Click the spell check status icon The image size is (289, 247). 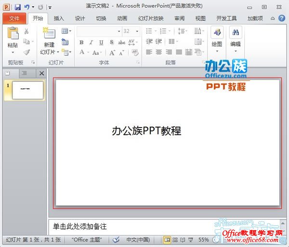[116, 239]
